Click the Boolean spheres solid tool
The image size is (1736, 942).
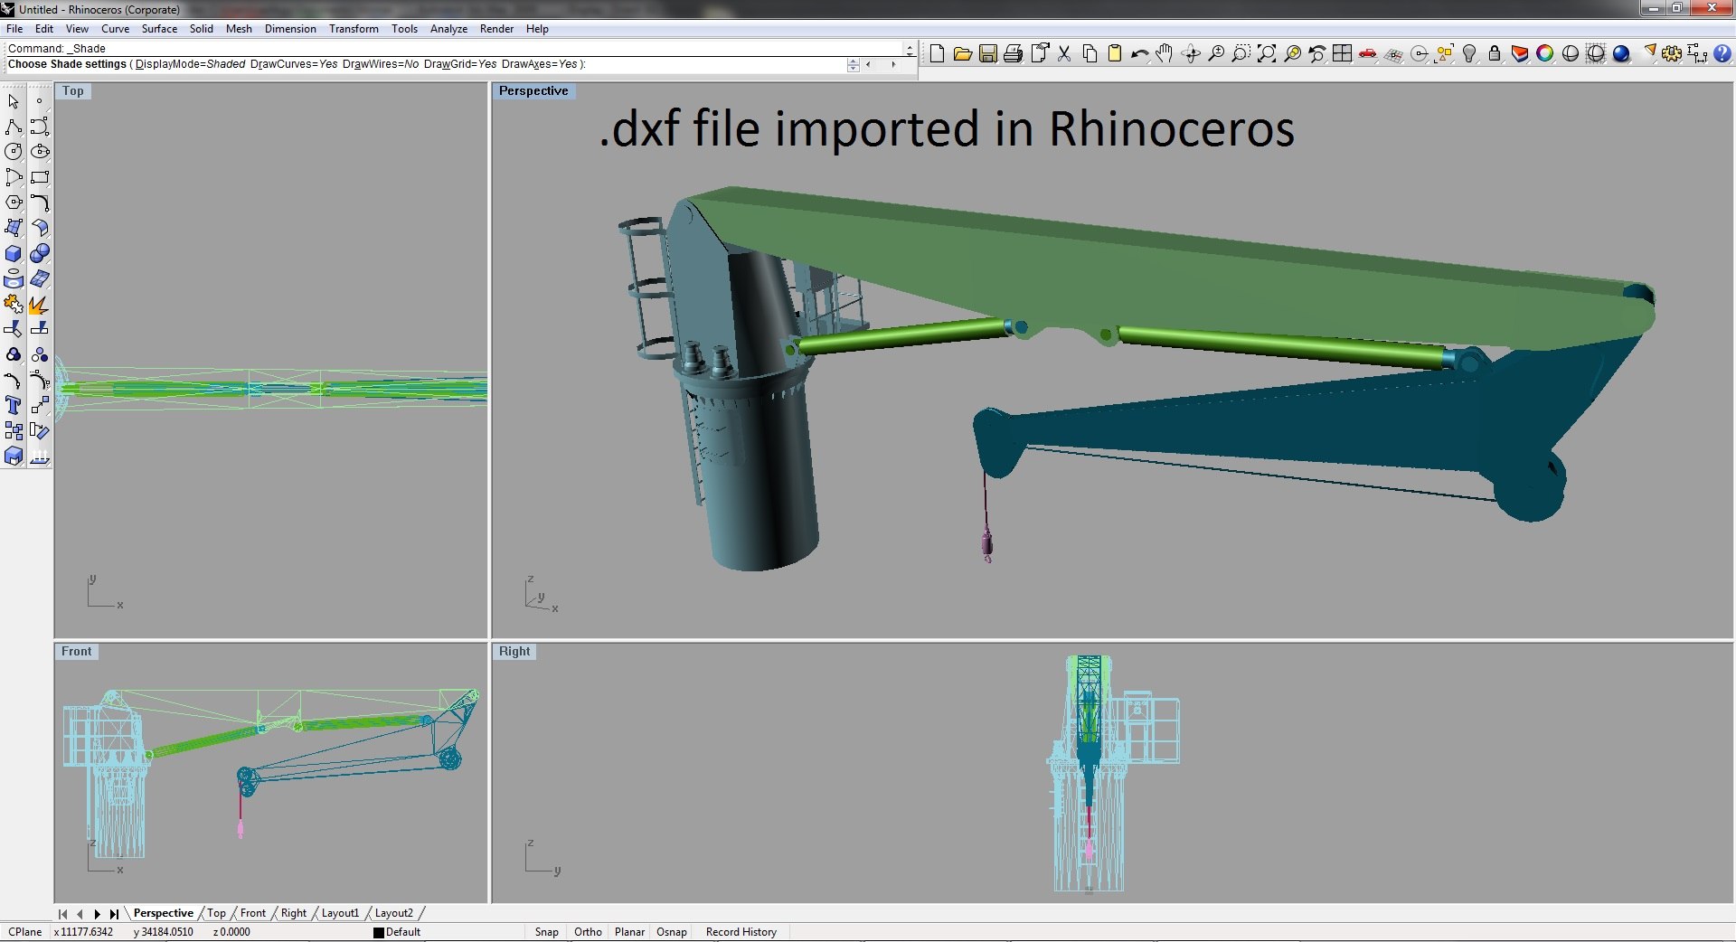point(40,254)
